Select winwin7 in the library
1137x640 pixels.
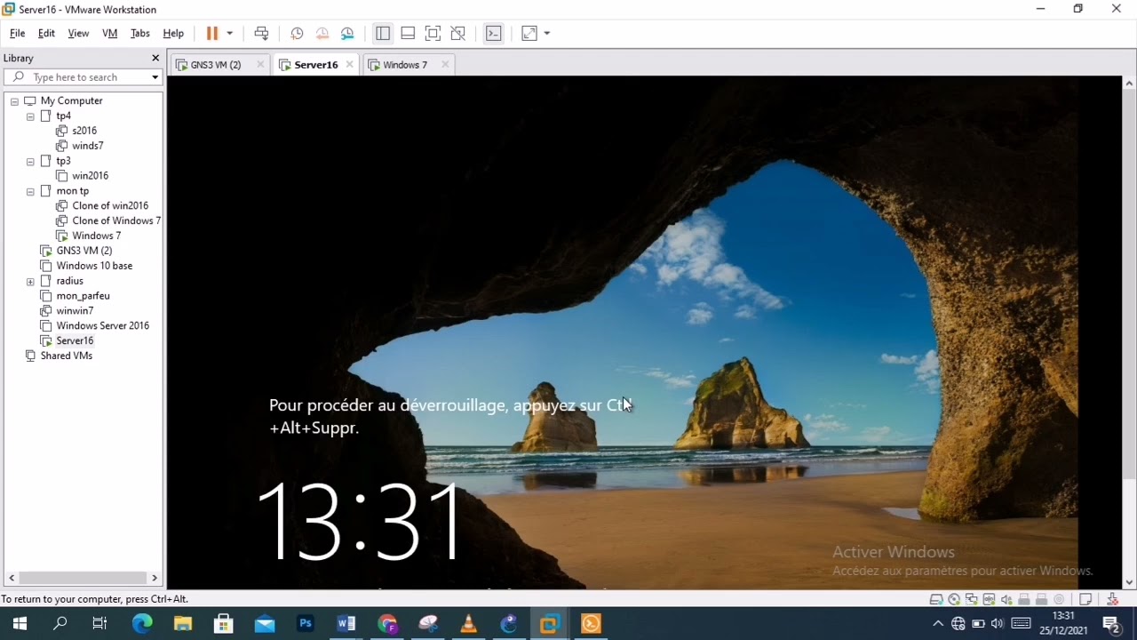click(75, 311)
